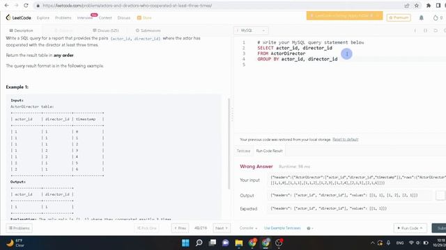The width and height of the screenshot is (446, 250).
Task: Bookmark this page with the star icon
Action: [x=417, y=6]
